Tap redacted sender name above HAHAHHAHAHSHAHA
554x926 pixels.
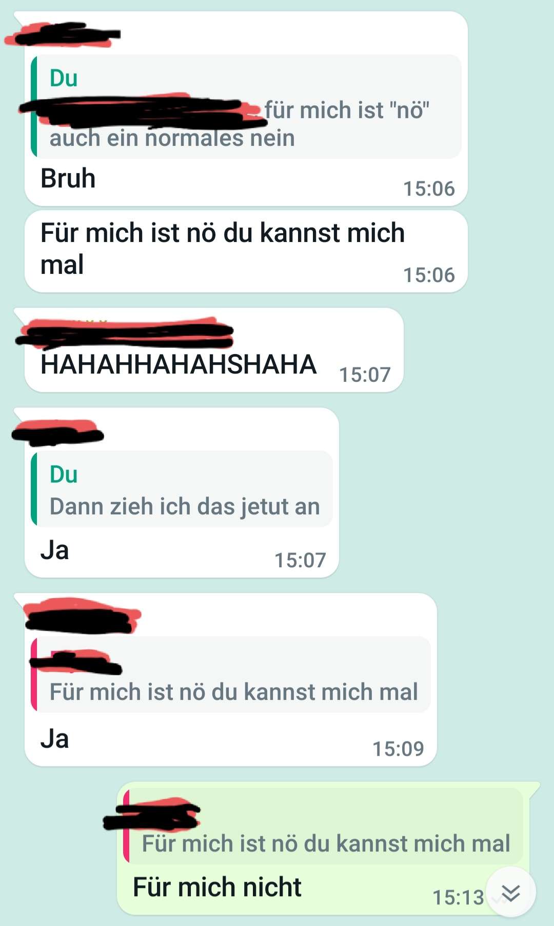click(x=125, y=333)
